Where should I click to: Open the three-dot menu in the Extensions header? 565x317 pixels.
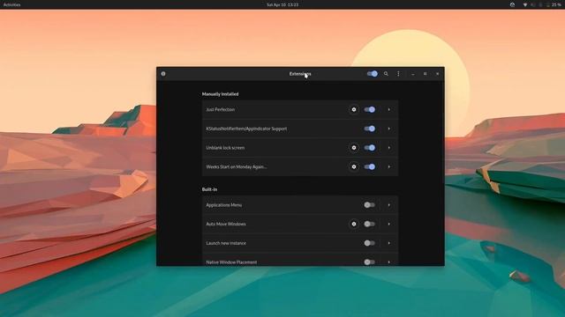click(x=398, y=74)
